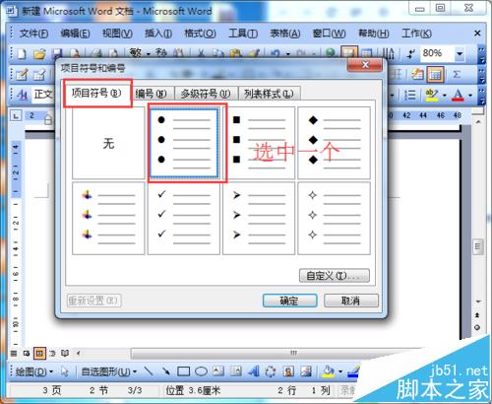Close the 项目符号和编号 dialog
The height and width of the screenshot is (404, 492).
click(365, 65)
